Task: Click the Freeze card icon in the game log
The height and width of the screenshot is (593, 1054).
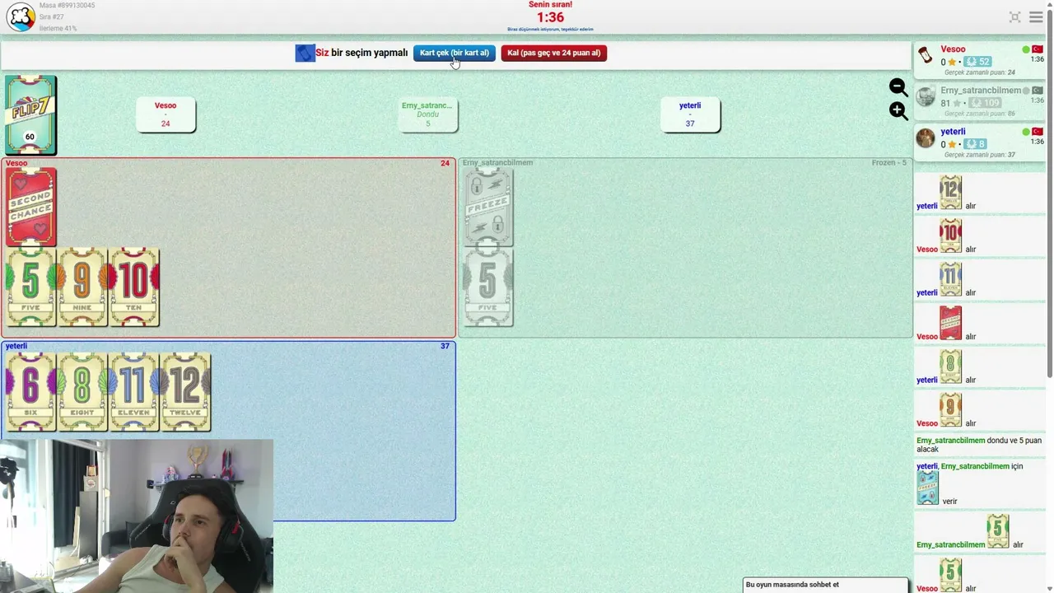Action: (x=928, y=488)
